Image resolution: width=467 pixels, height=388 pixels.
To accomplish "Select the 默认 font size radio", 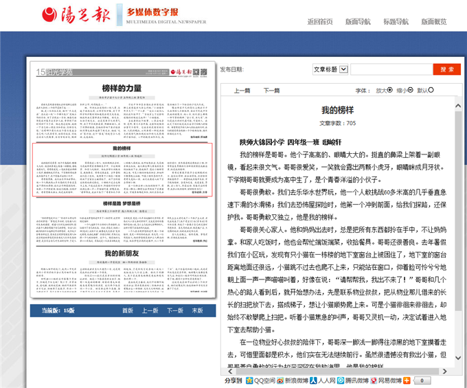I will [431, 90].
